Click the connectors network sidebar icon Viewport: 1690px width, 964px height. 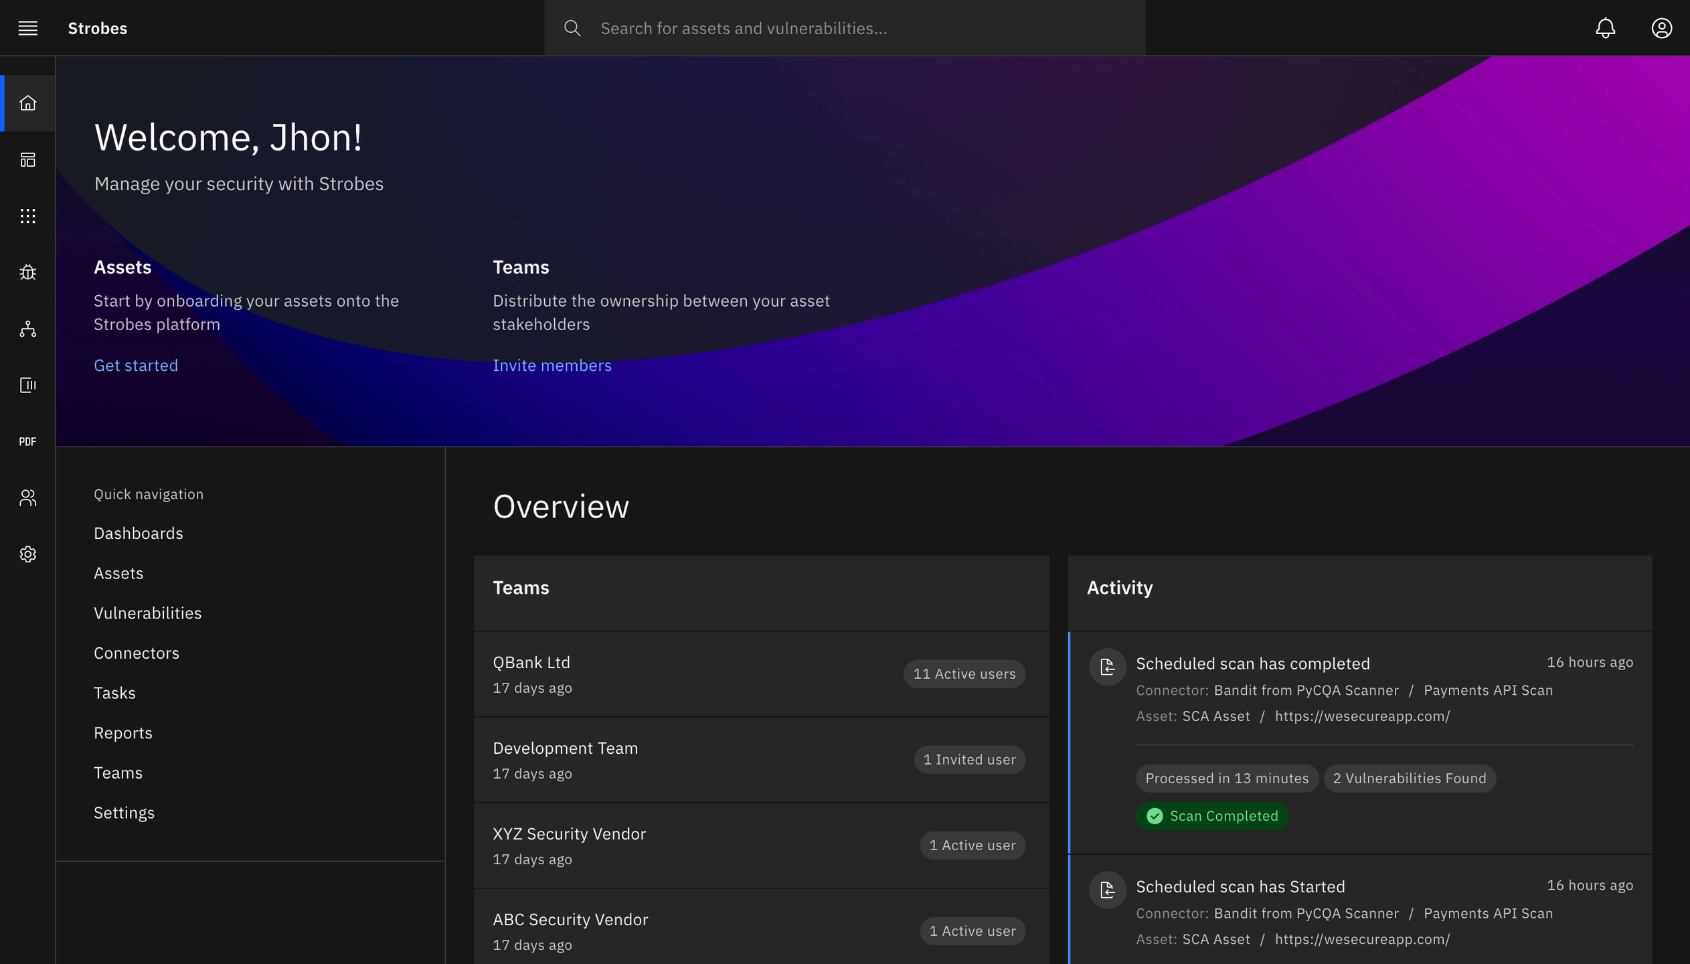[x=27, y=329]
